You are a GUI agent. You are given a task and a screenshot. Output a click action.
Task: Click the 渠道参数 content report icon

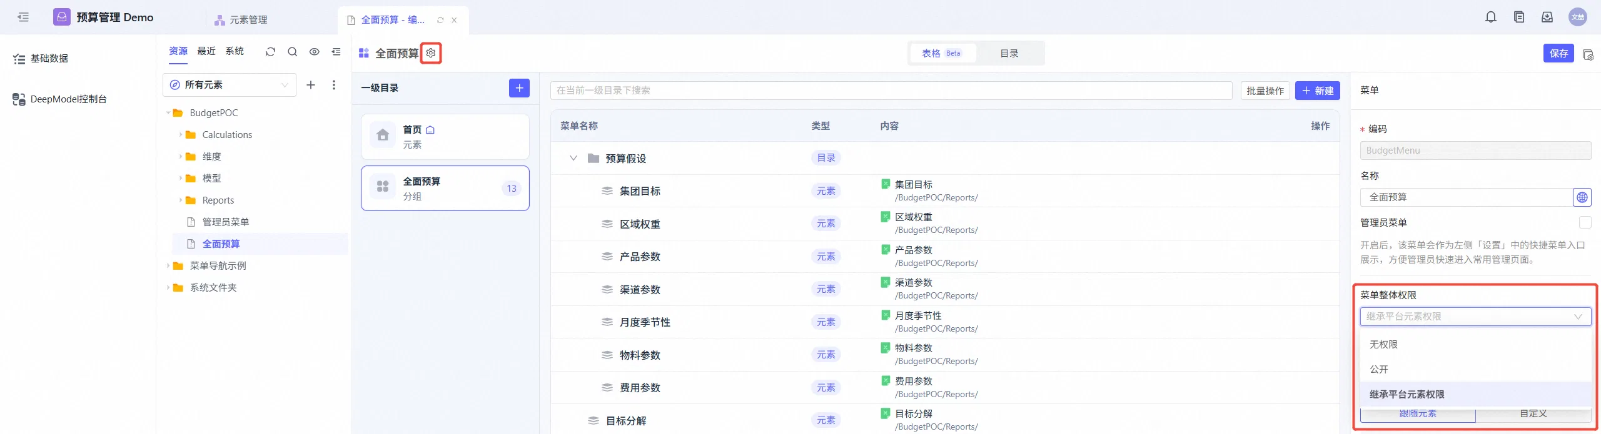click(x=886, y=282)
